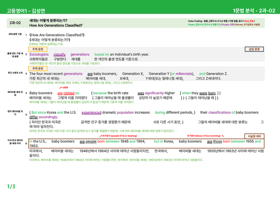
Task: Click the underlined word 'those' in sentence 6
Action: [218, 141]
